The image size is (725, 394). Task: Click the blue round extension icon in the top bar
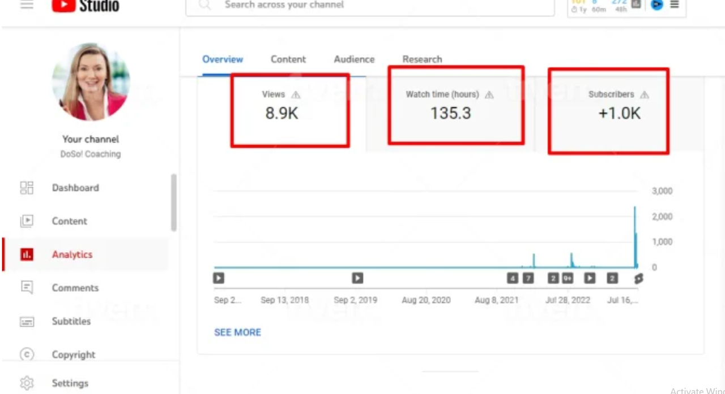pos(656,5)
